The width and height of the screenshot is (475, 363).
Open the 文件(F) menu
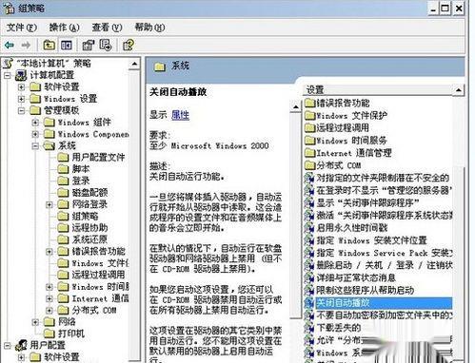click(x=22, y=28)
